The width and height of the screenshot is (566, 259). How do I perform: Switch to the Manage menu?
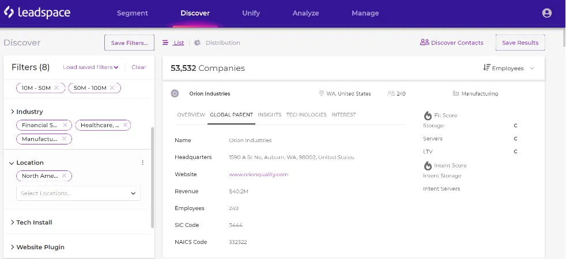[365, 13]
